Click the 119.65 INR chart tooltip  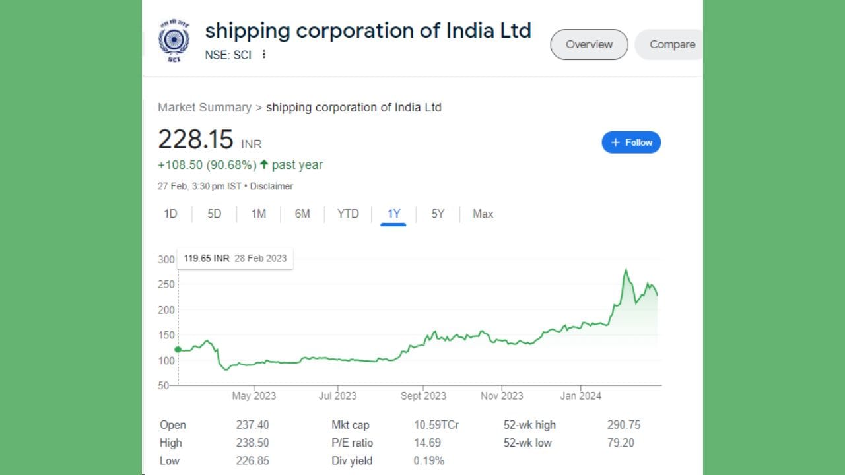tap(235, 259)
